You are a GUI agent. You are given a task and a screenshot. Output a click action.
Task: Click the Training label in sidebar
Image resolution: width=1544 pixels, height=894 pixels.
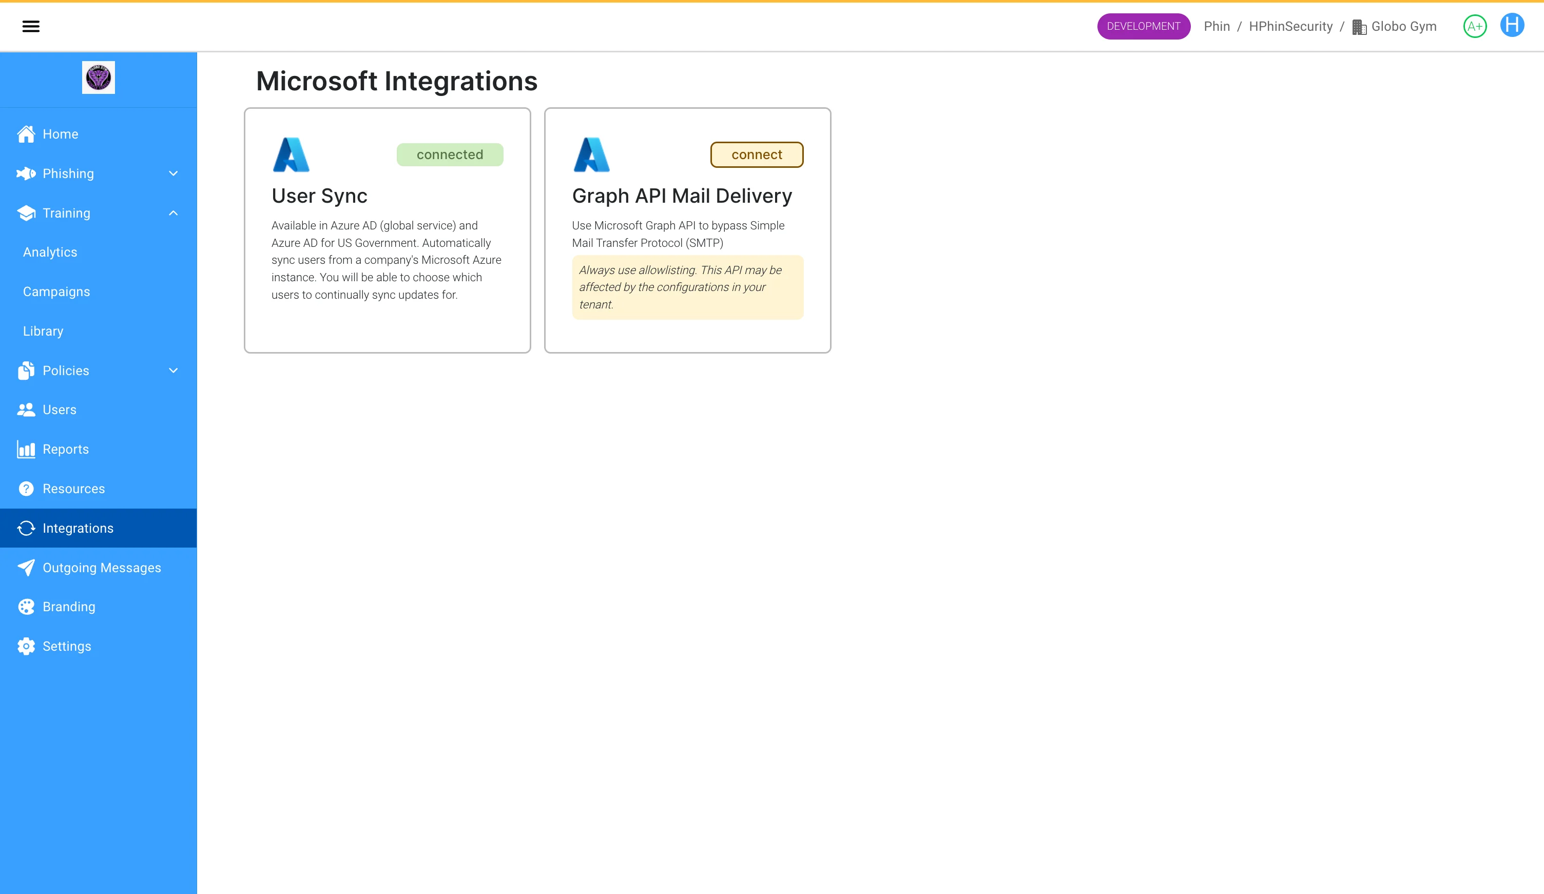[66, 213]
